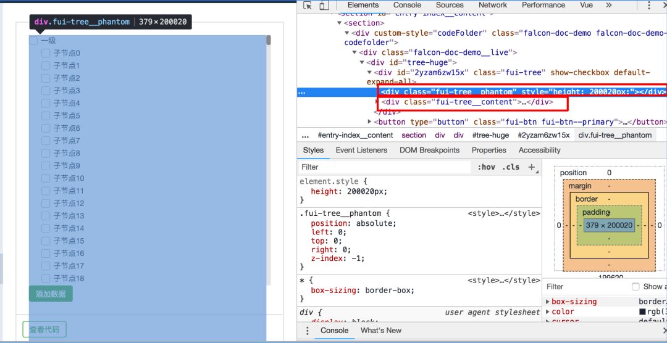Screen dimensions: 667x343
Task: Open the more tabs chevron in DevTools
Action: point(608,5)
